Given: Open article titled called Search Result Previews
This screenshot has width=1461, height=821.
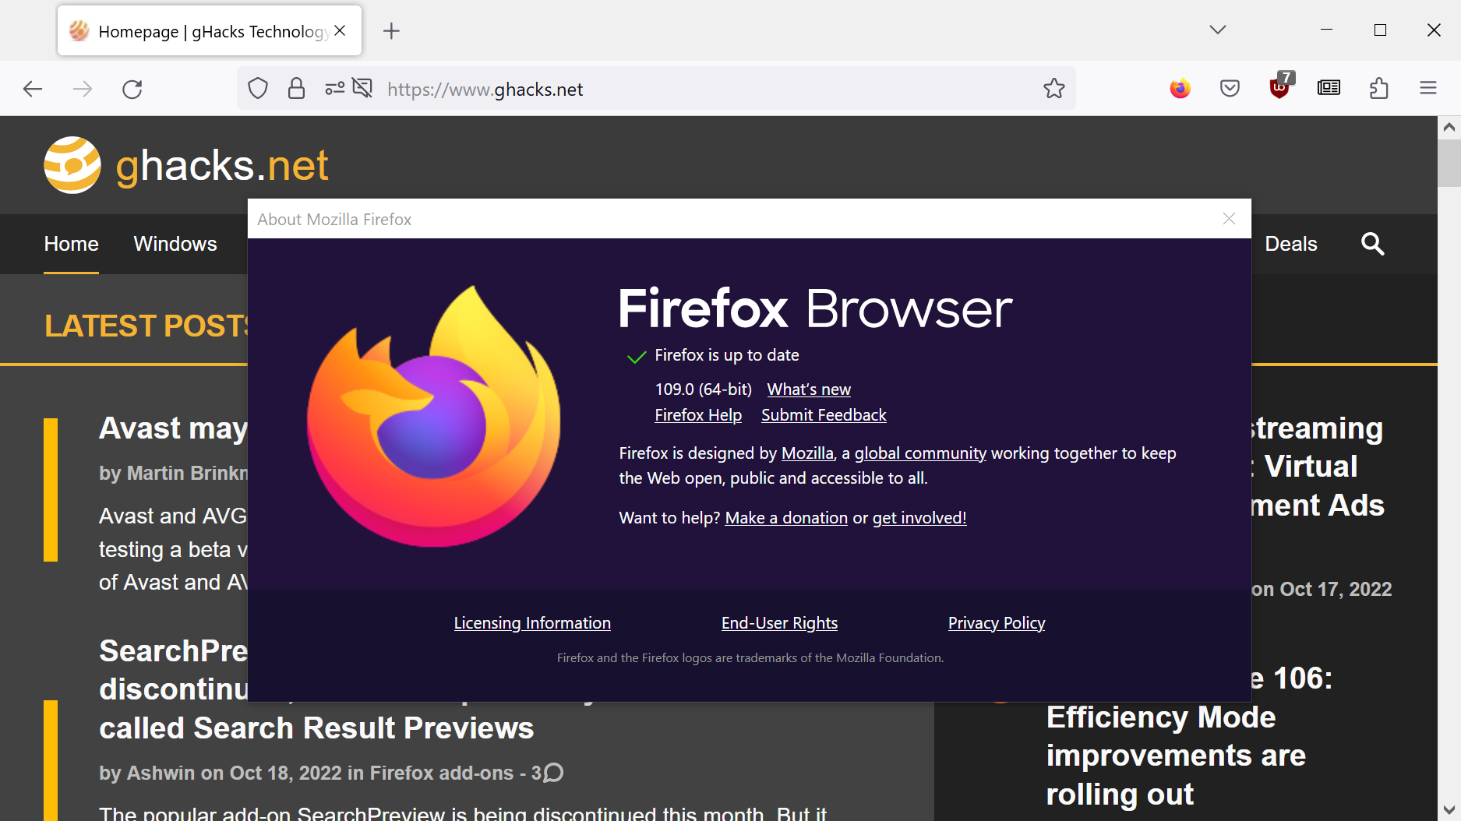Looking at the screenshot, I should click(316, 728).
